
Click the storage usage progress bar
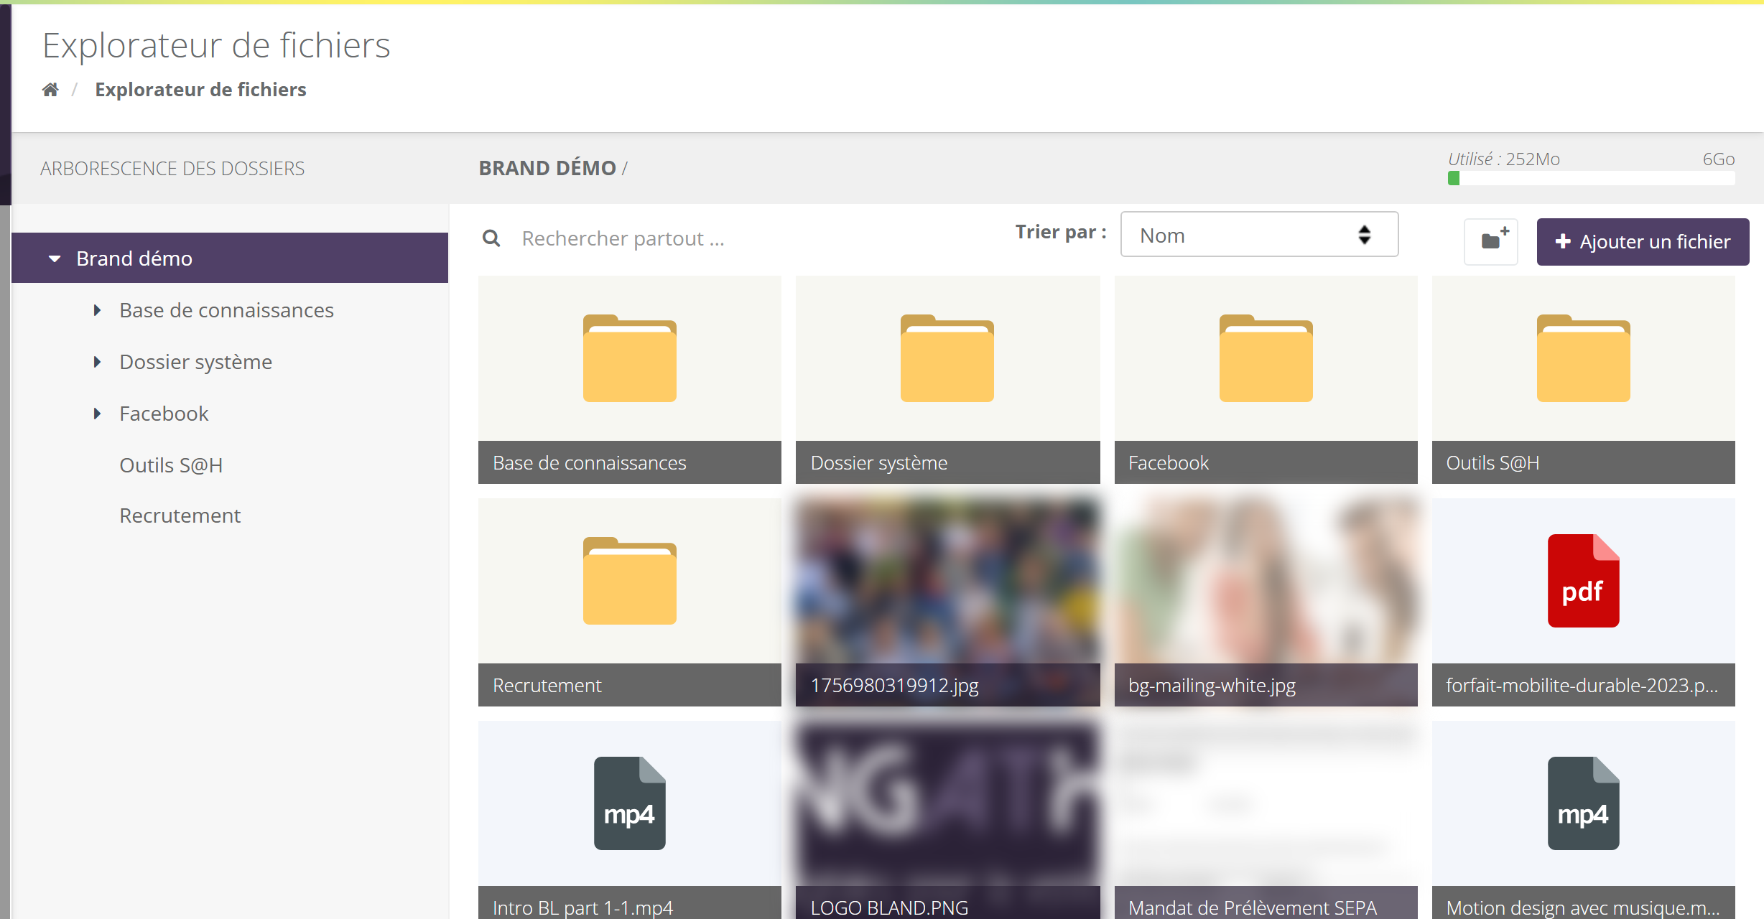click(x=1591, y=178)
